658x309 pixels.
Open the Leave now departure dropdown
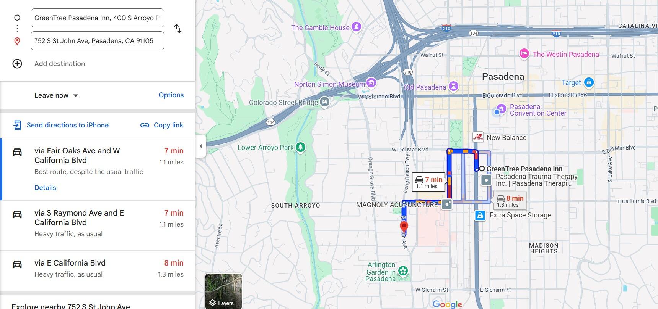click(x=56, y=95)
